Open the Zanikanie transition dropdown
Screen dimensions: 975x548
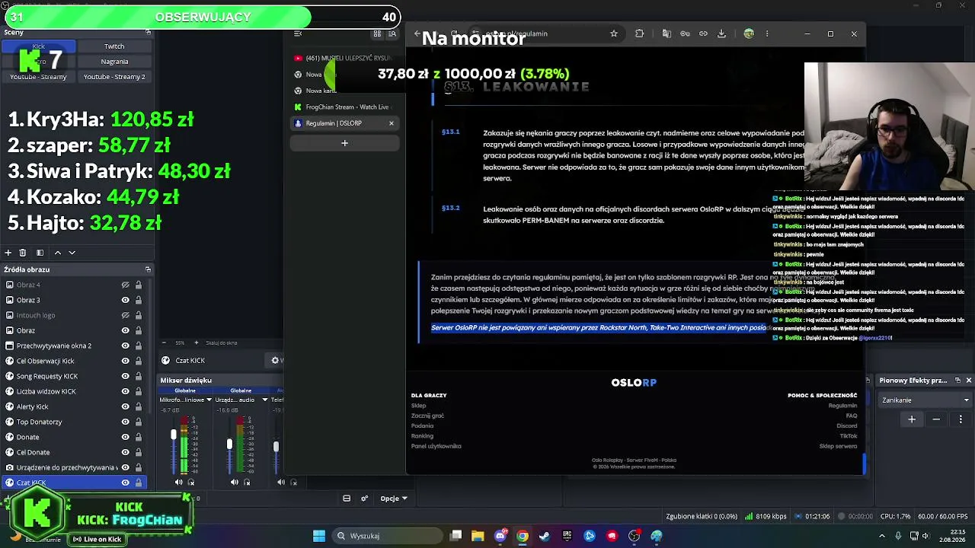click(x=925, y=400)
